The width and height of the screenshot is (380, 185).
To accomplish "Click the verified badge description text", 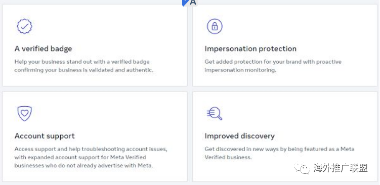I will 84,66.
